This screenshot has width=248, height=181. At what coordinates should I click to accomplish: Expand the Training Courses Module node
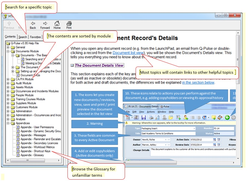(x=8, y=99)
